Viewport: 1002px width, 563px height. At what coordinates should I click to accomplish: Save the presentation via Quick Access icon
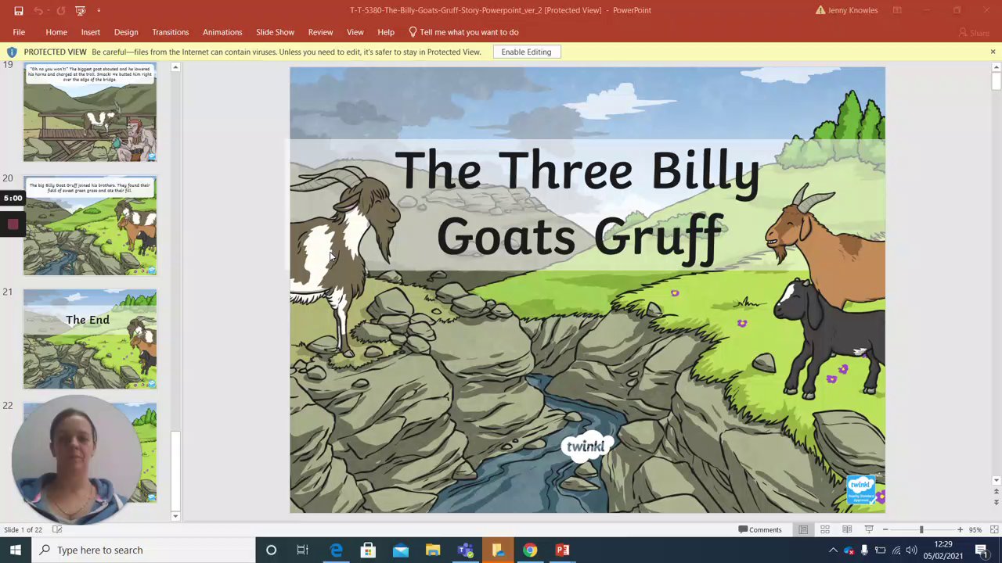18,10
